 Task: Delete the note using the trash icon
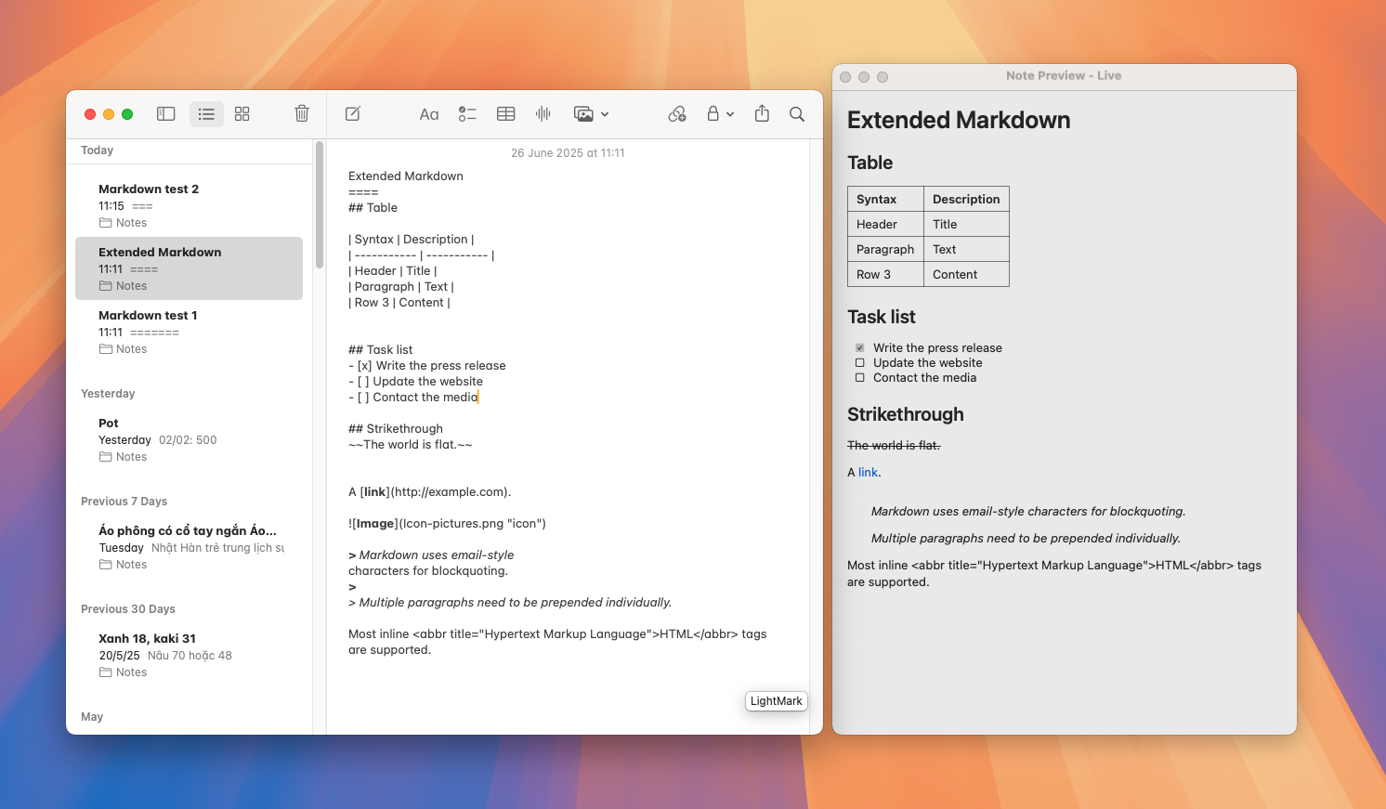pyautogui.click(x=301, y=113)
